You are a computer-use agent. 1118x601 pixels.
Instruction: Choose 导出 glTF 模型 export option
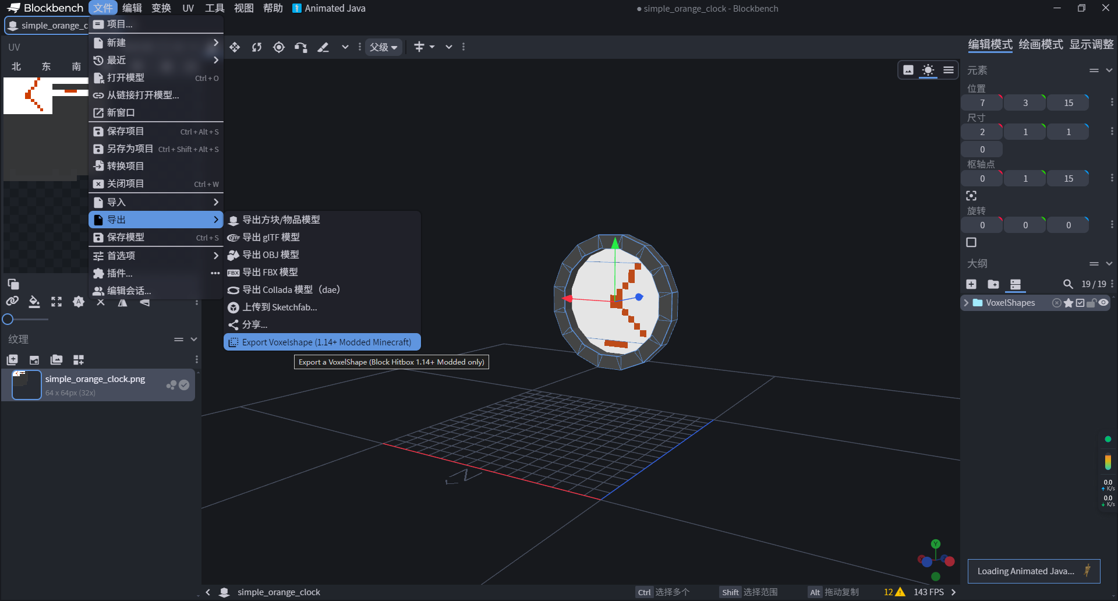coord(322,237)
